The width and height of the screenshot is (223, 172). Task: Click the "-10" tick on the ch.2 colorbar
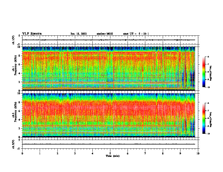pyautogui.click(x=208, y=134)
